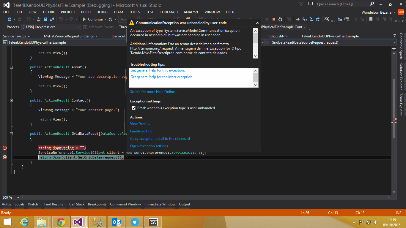Screen dimensions: 406x228
Task: Open Telegram from the Windows taskbar
Action: 135,222
